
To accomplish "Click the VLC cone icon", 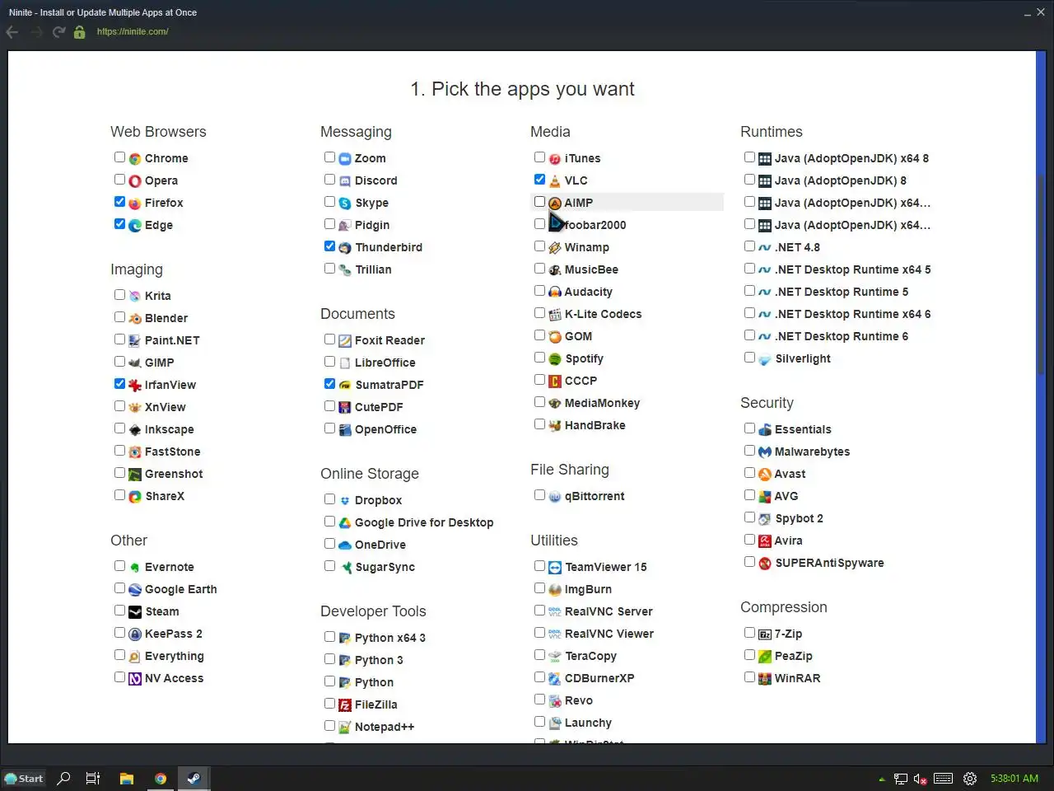I will tap(555, 181).
